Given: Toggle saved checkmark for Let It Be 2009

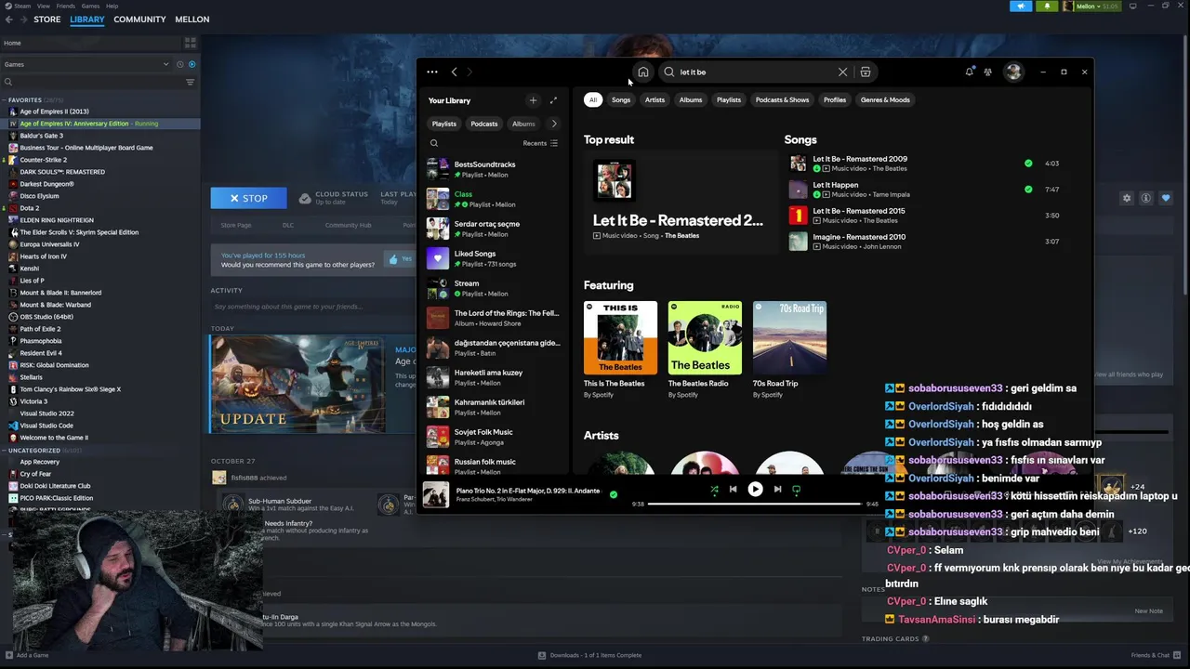Looking at the screenshot, I should 1028,164.
